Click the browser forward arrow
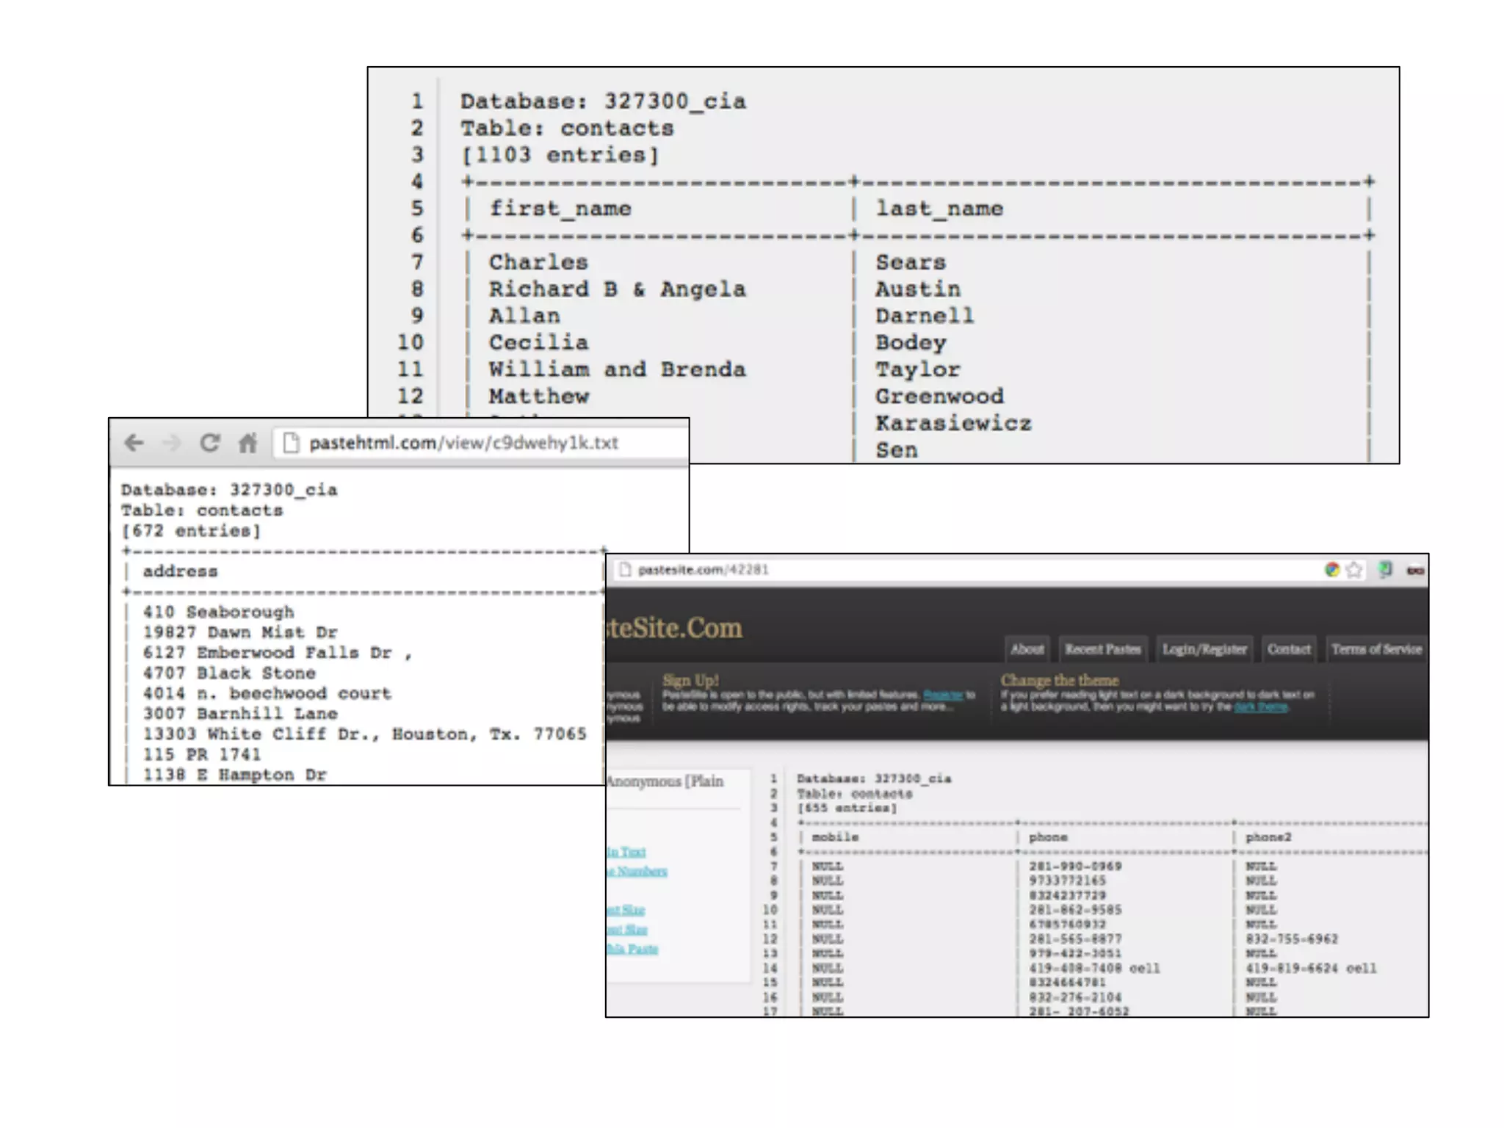 [x=171, y=443]
